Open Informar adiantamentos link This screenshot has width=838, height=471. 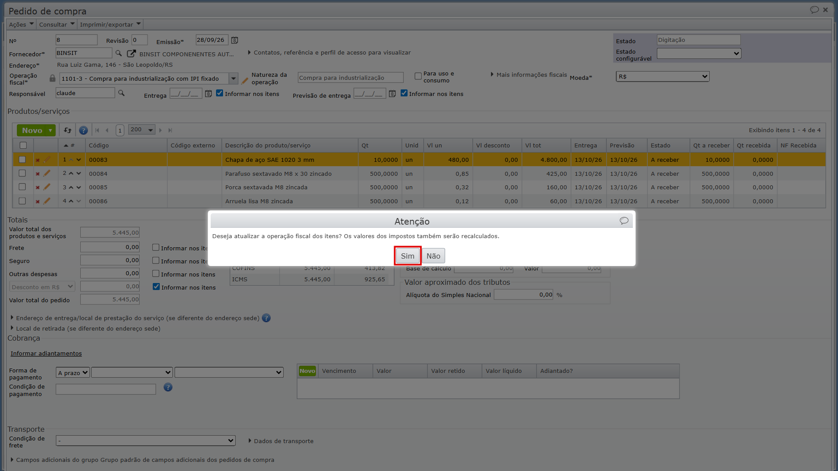(x=46, y=353)
